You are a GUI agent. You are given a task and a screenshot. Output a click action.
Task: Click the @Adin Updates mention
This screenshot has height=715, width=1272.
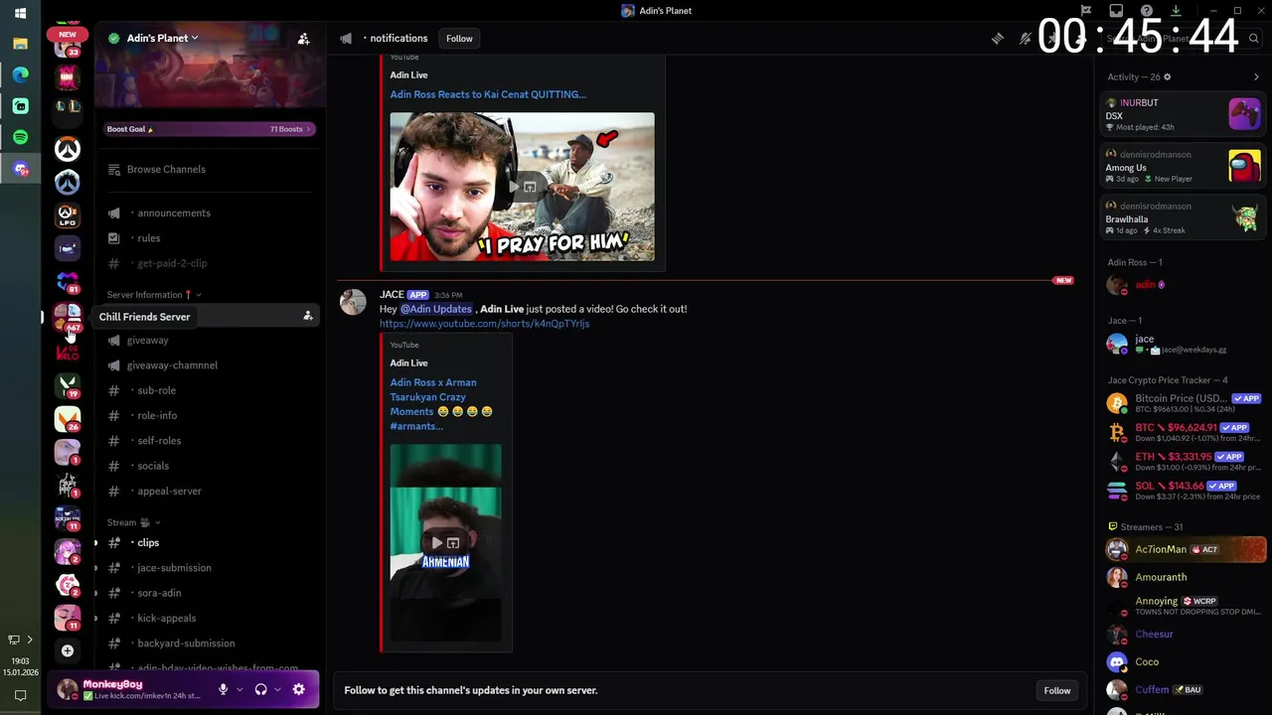tap(436, 309)
